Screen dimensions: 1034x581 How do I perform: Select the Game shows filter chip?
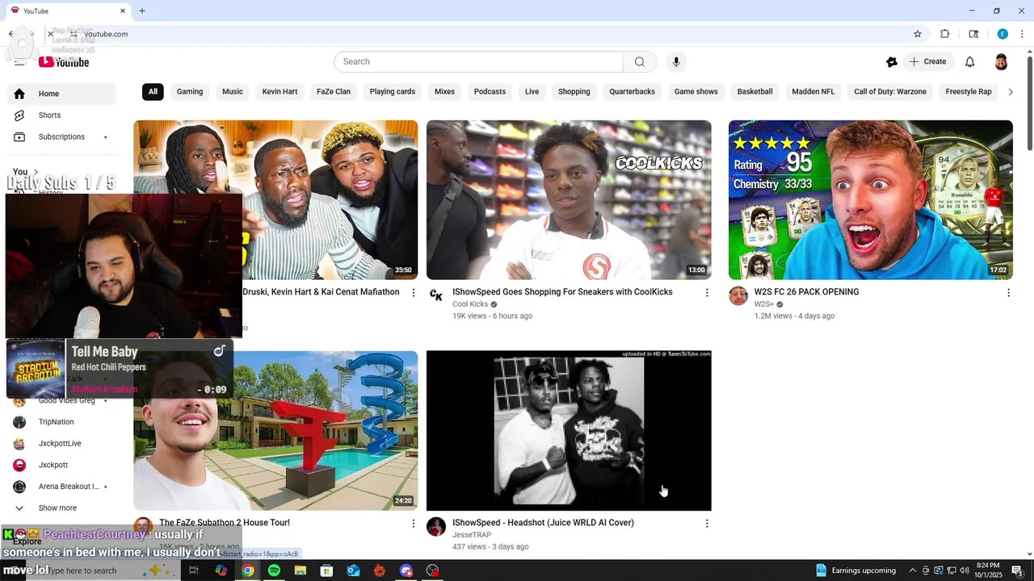696,92
